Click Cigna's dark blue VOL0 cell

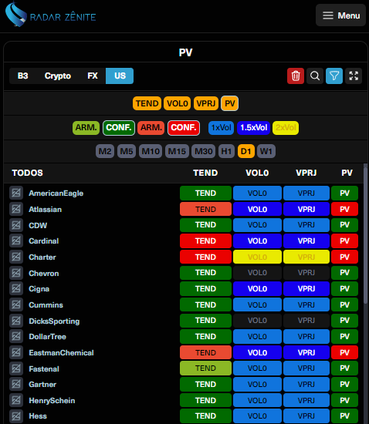(257, 289)
